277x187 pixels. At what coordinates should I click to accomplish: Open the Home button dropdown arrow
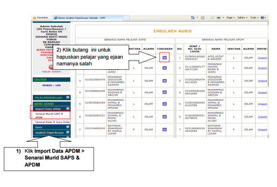click(x=198, y=17)
